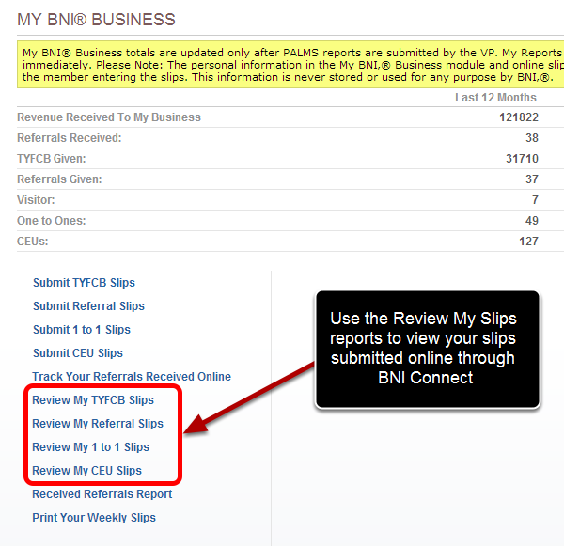The width and height of the screenshot is (564, 546).
Task: Open the Received Referrals Report
Action: pyautogui.click(x=102, y=494)
